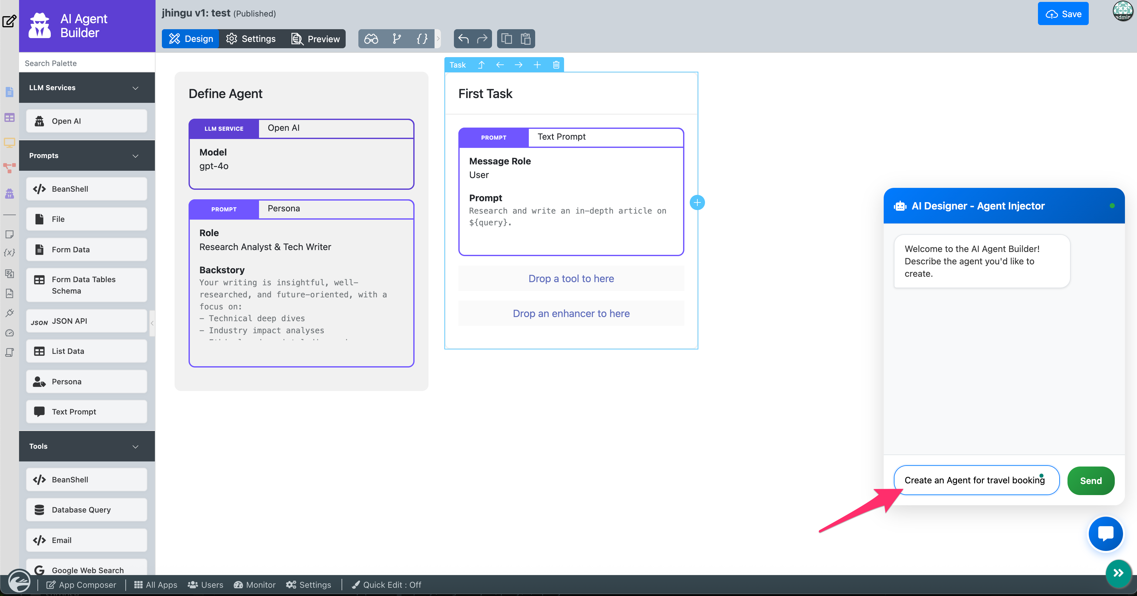This screenshot has width=1137, height=596.
Task: Collapse the palette sidebar with its edge handle
Action: [x=152, y=323]
